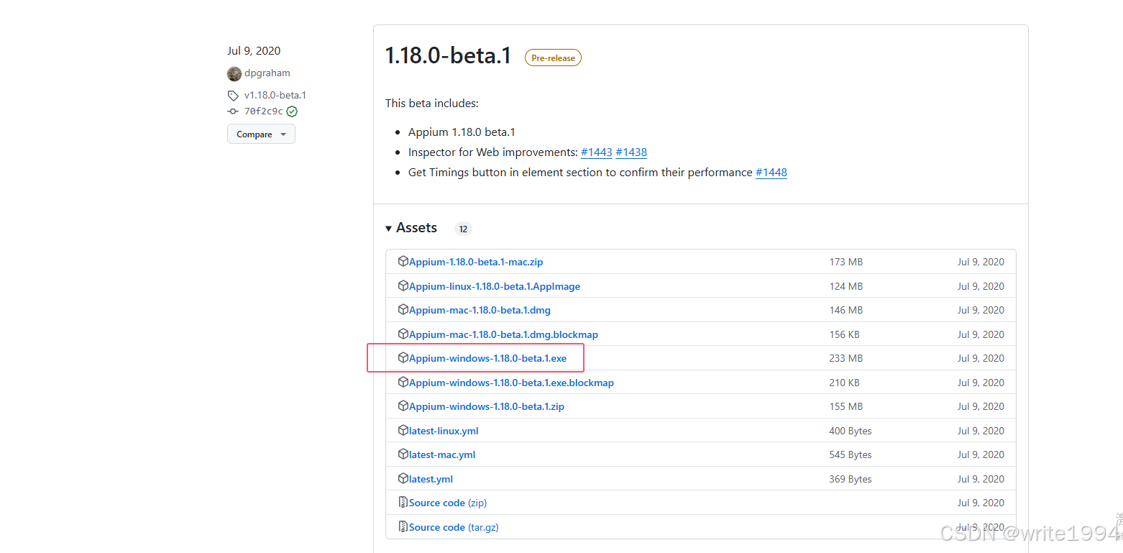The height and width of the screenshot is (553, 1123).
Task: Download Appium-windows-1.18.0-beta.1.zip
Action: coord(487,406)
